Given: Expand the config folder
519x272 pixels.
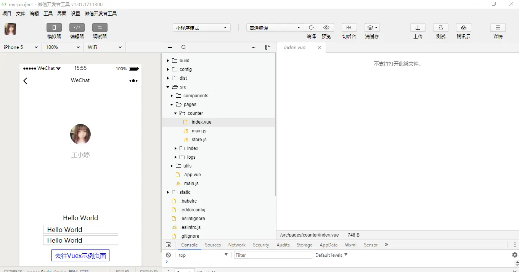Looking at the screenshot, I should [x=168, y=69].
